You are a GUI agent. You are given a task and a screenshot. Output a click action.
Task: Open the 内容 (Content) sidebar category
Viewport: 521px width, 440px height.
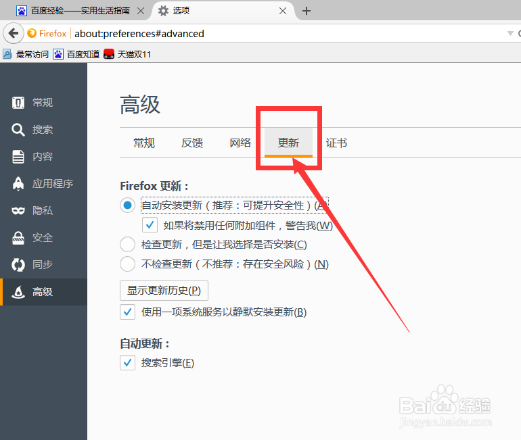tap(43, 157)
